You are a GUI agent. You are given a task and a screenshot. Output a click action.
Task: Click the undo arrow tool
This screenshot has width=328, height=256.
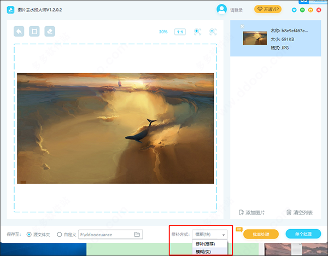click(19, 32)
